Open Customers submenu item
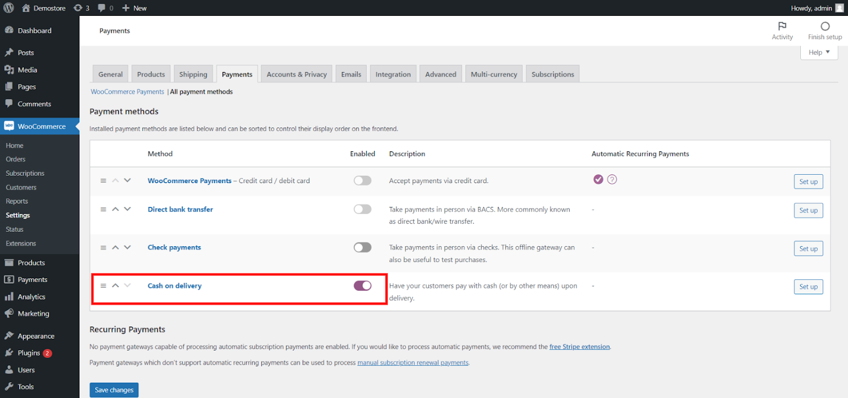The height and width of the screenshot is (398, 848). 21,187
